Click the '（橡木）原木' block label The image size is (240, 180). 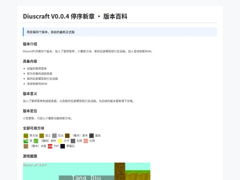click(x=80, y=136)
